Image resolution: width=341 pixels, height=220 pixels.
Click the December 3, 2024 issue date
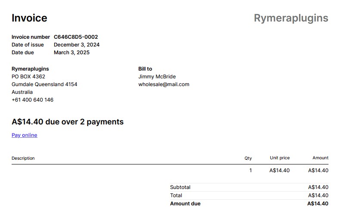coord(77,45)
